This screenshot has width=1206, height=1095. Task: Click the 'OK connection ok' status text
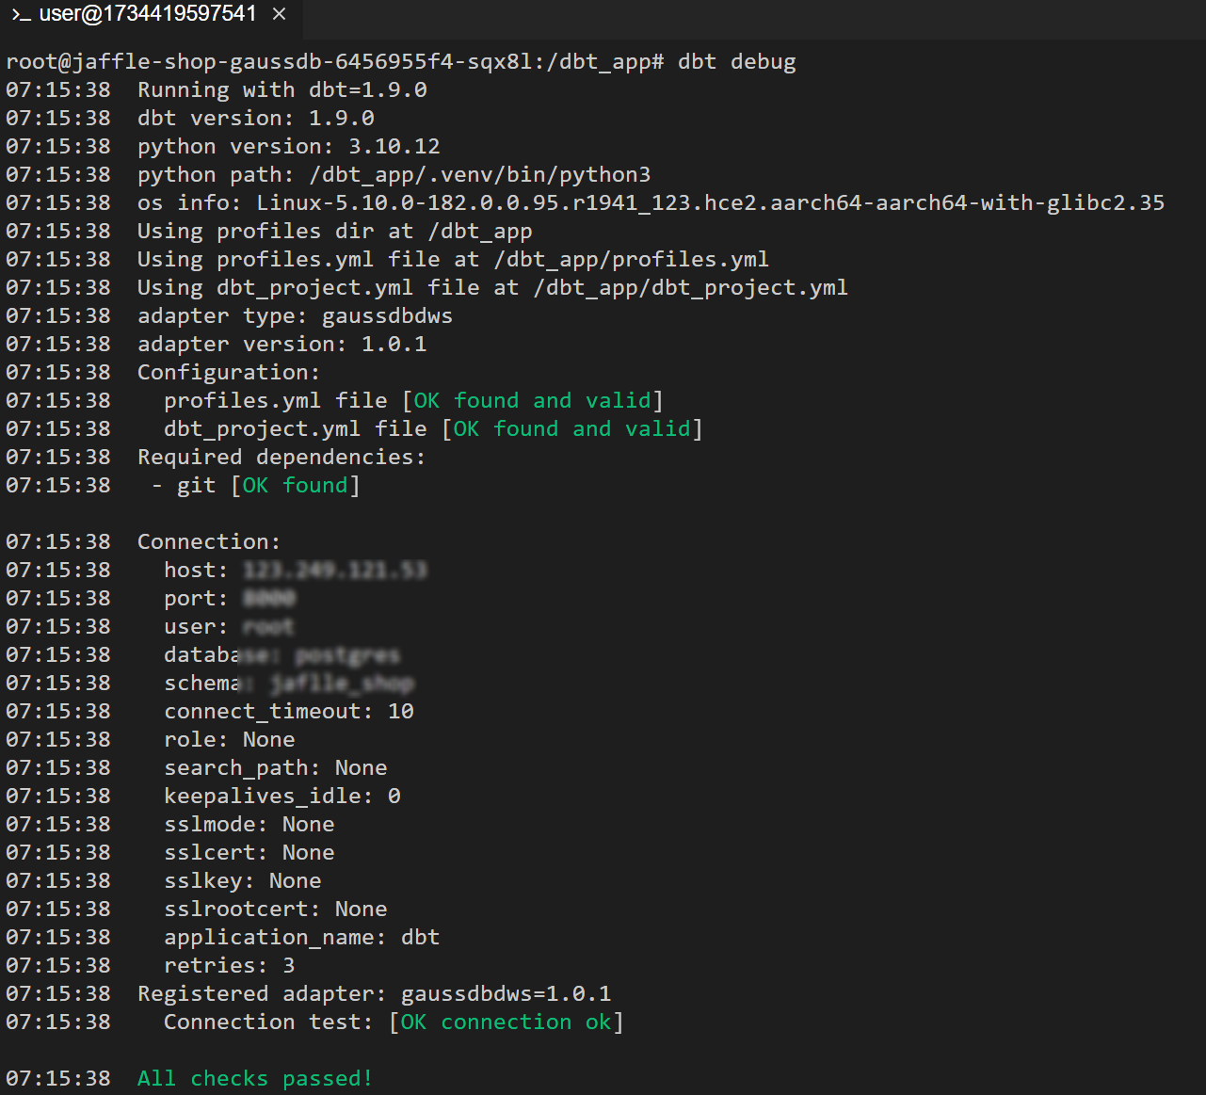tap(506, 1023)
